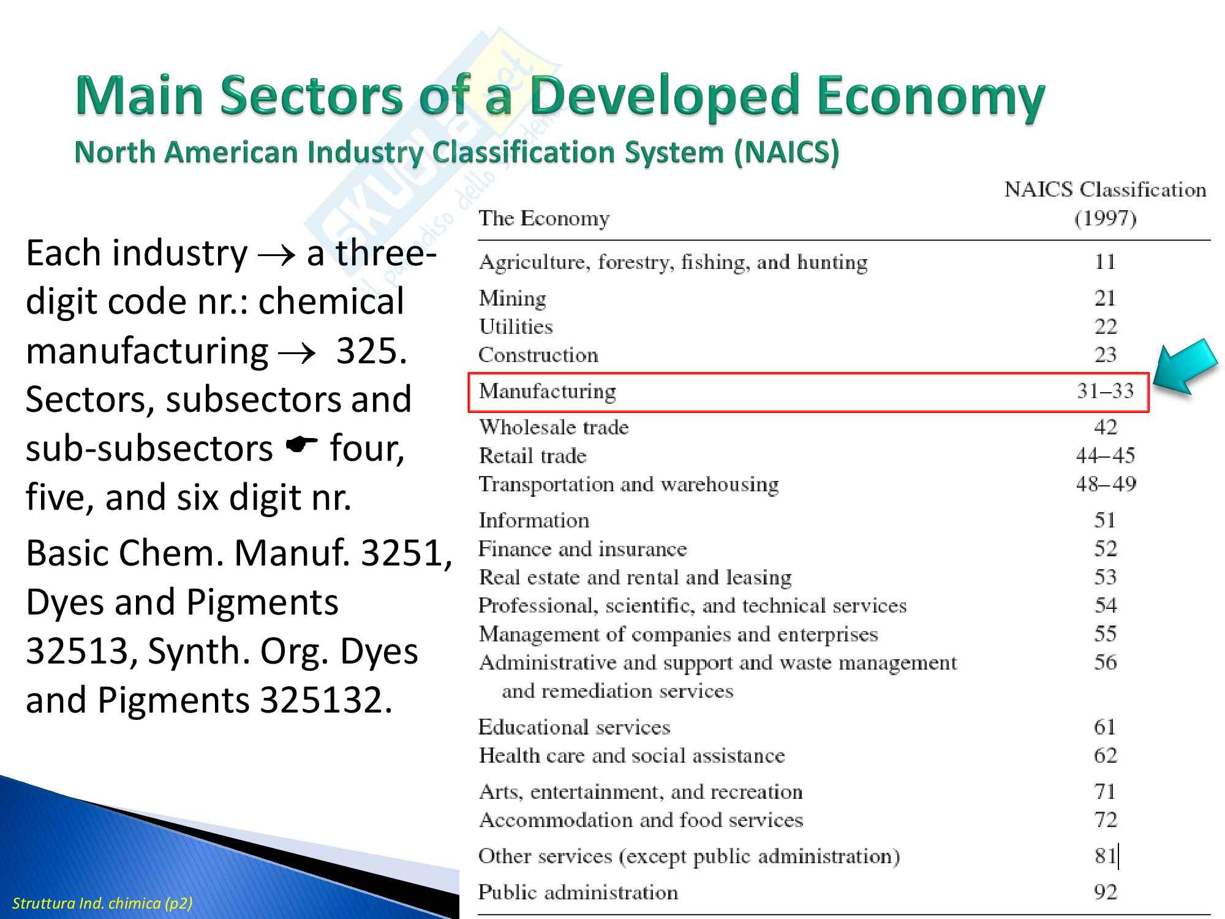Click the 'NAICS Classification (1997)' column header
The width and height of the screenshot is (1225, 919).
point(1104,203)
